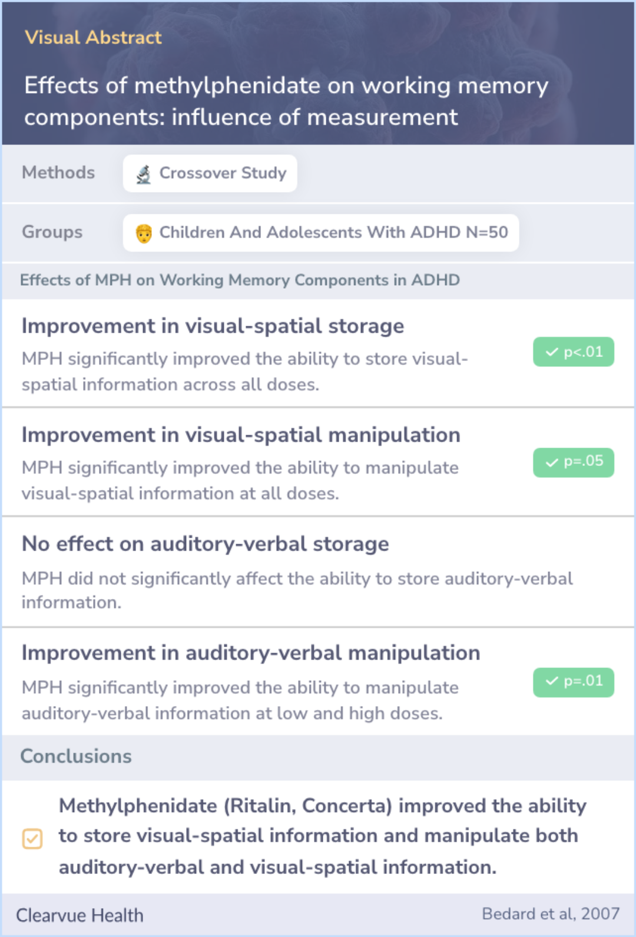Expand Improvement in visual-spatial storage finding
This screenshot has height=937, width=636.
click(318, 353)
